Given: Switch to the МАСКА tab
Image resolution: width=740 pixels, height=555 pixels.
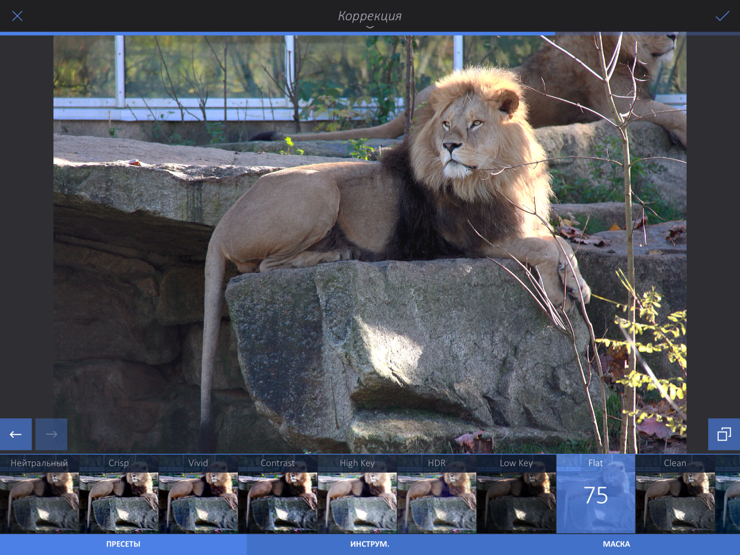Looking at the screenshot, I should point(617,544).
